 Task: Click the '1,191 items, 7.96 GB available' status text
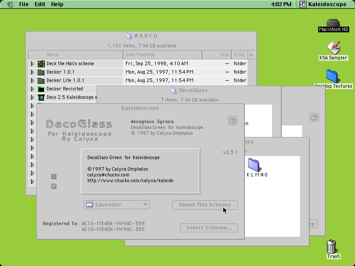point(142,46)
